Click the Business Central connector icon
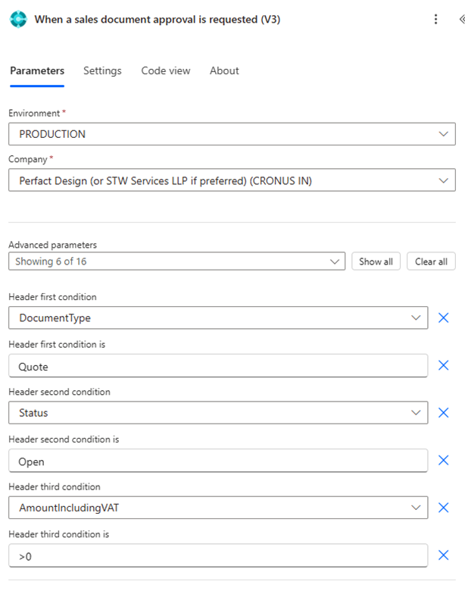 pyautogui.click(x=17, y=20)
